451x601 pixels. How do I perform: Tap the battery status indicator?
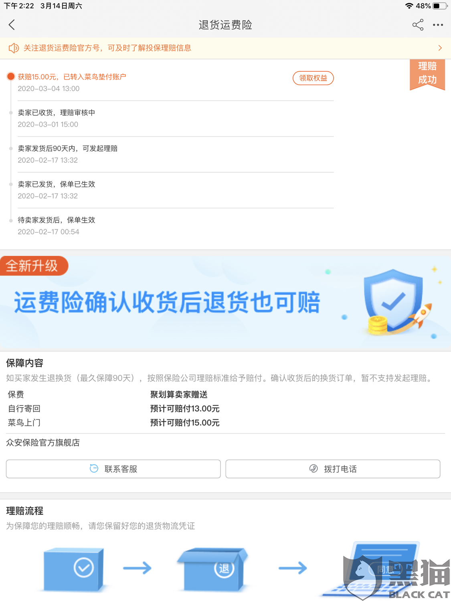click(x=440, y=6)
